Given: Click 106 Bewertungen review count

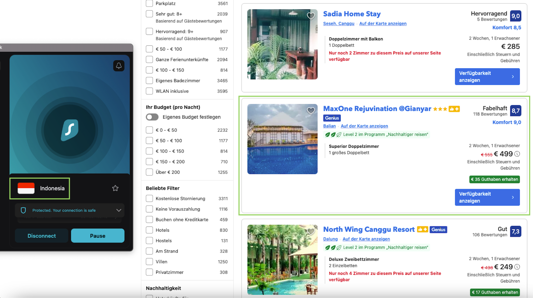Looking at the screenshot, I should click(490, 235).
